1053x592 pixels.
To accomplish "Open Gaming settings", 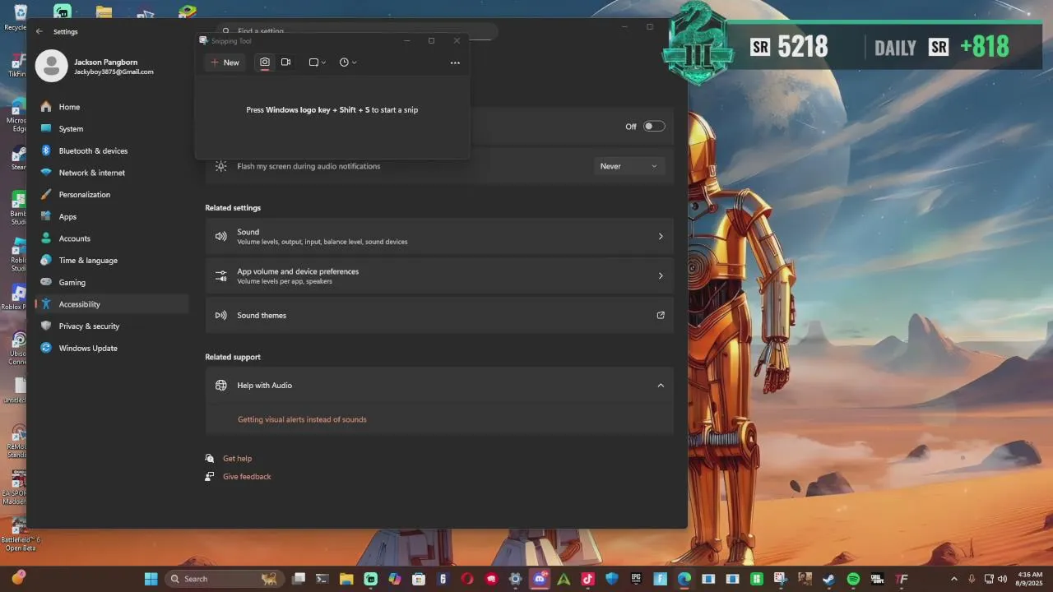I will pyautogui.click(x=111, y=283).
